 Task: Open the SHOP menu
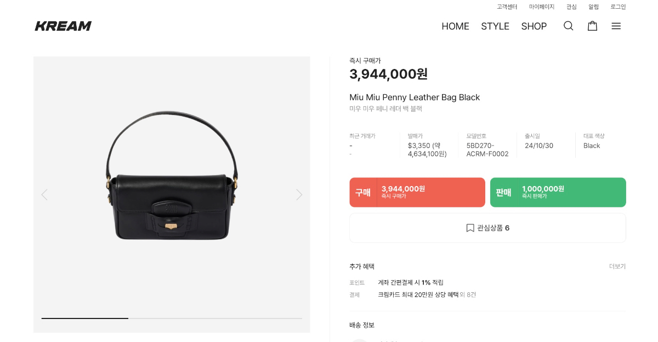pyautogui.click(x=534, y=26)
